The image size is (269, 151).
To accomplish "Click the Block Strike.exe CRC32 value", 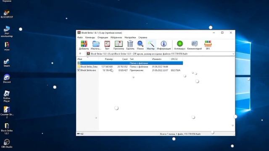I will point(176,70).
